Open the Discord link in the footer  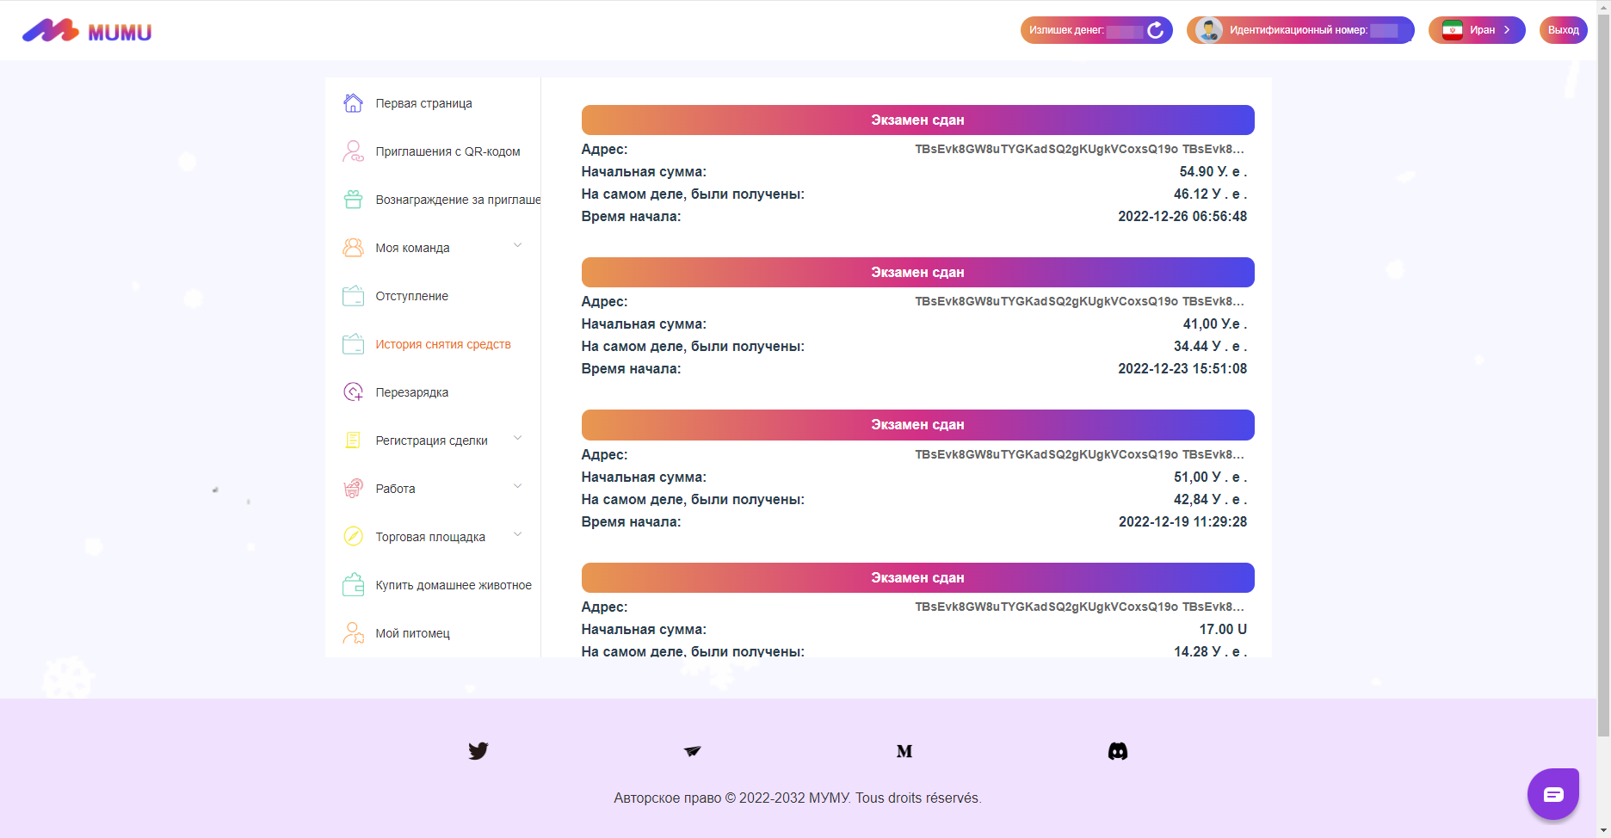[x=1118, y=751]
